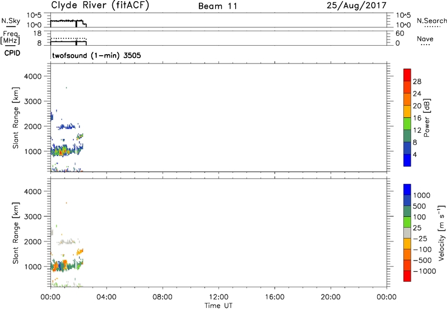Image resolution: width=447 pixels, height=309 pixels.
Task: Click the red bottom of velocity colorbar
Action: pos(407,276)
